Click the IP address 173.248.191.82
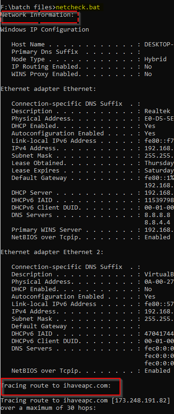 point(140,401)
